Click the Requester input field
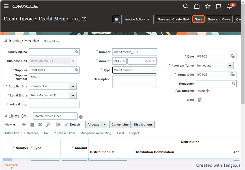The width and height of the screenshot is (245, 170). [216, 84]
